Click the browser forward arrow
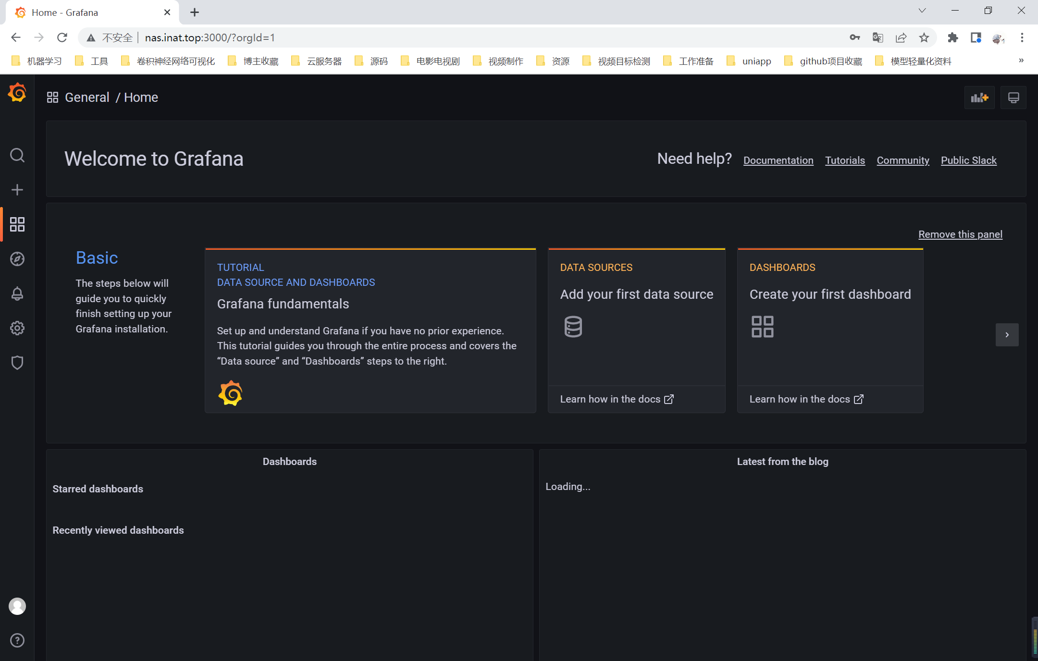This screenshot has height=661, width=1038. pos(39,37)
